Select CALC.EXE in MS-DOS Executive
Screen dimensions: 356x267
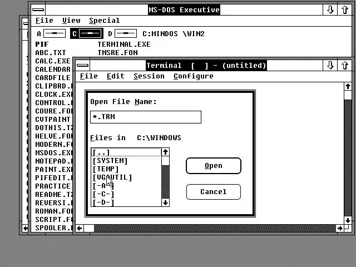[x=53, y=61]
